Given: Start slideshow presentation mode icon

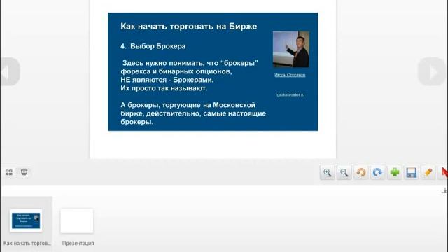Looking at the screenshot, I should click(x=24, y=172).
